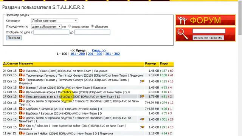The image size is (242, 136).
Task: Open magnet icon for Хулиган / Hellion row
Action: 23,133
